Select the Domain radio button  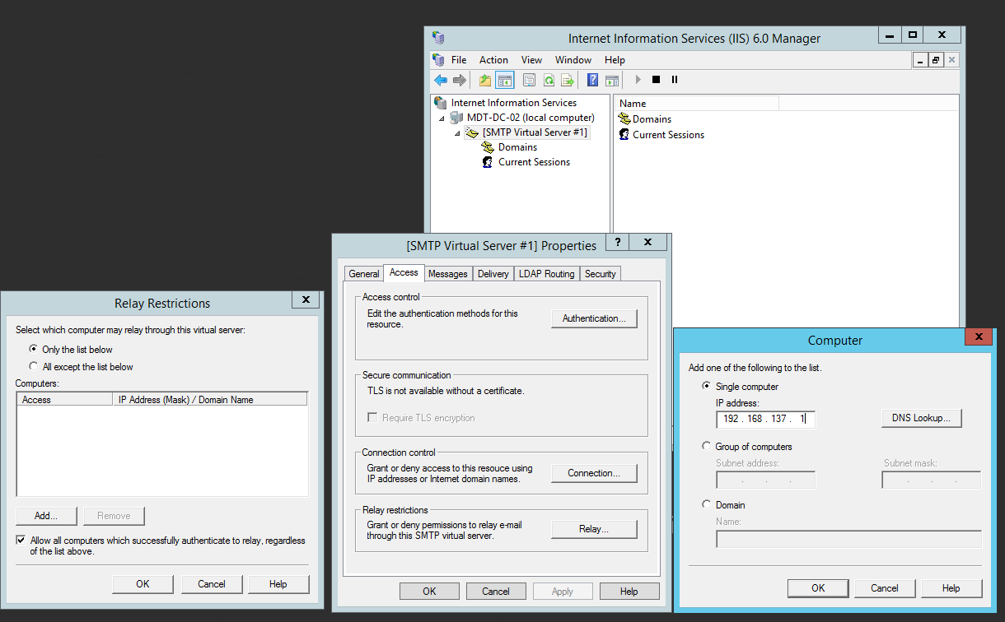(x=706, y=504)
